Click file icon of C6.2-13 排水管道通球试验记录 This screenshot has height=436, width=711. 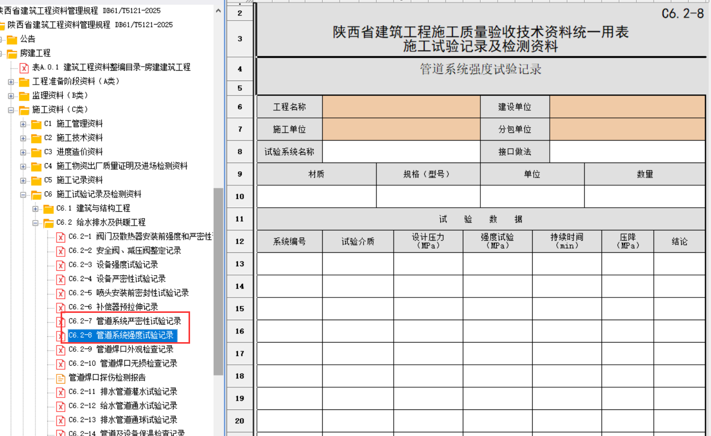point(61,420)
